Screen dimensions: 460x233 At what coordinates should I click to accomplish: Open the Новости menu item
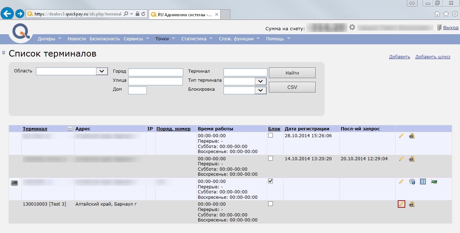pyautogui.click(x=77, y=39)
